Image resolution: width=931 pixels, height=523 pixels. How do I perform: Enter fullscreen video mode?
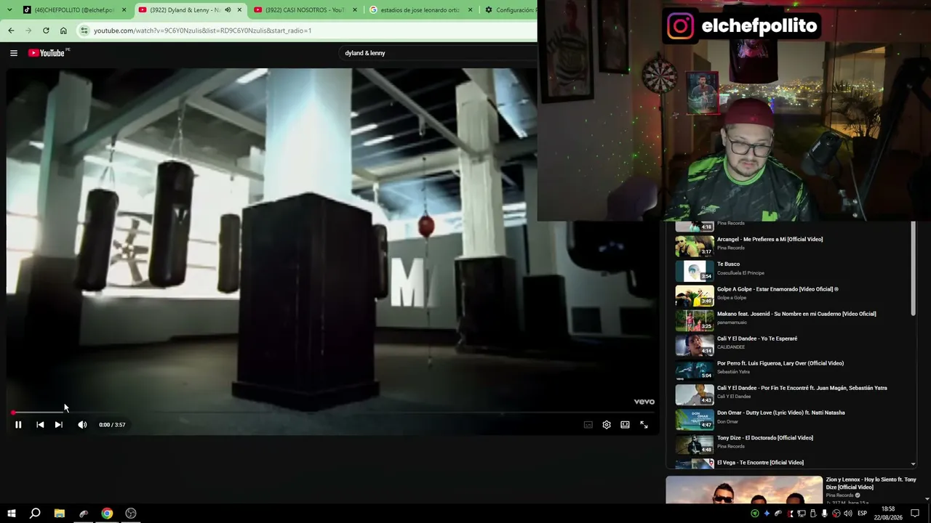[644, 425]
